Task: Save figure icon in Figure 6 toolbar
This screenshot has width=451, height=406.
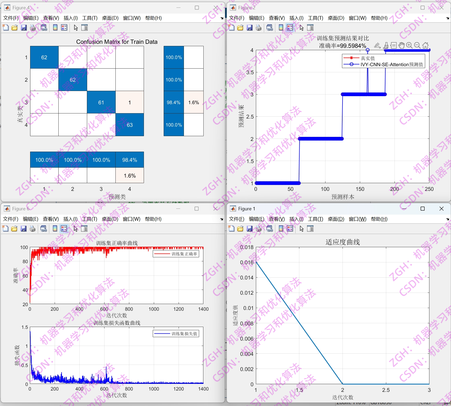Action: (23, 228)
